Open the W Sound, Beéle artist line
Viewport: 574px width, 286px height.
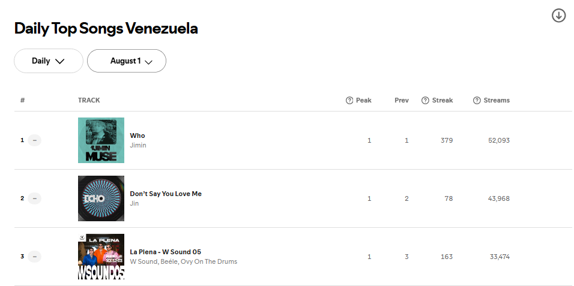pos(183,261)
